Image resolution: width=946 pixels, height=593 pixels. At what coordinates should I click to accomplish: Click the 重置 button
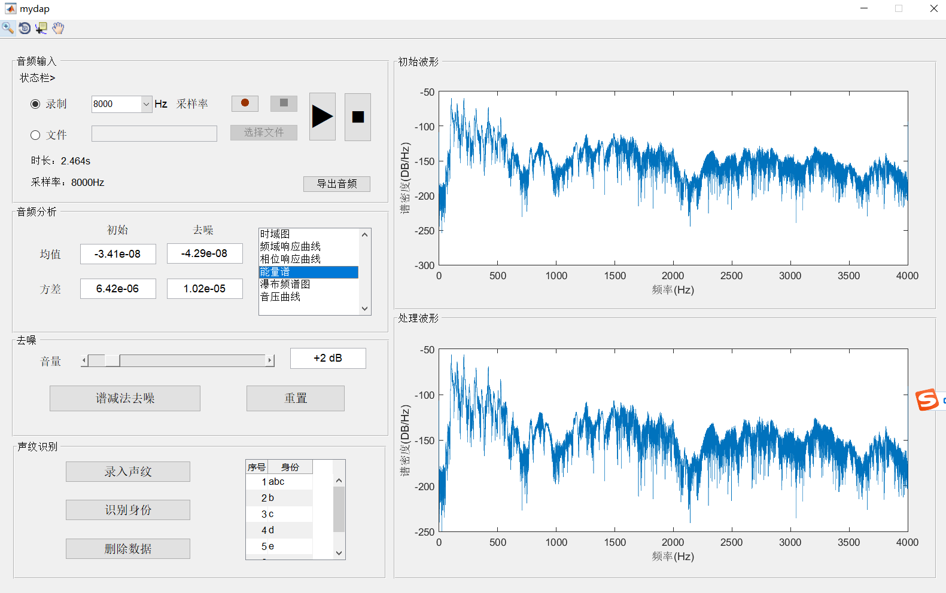pyautogui.click(x=296, y=398)
